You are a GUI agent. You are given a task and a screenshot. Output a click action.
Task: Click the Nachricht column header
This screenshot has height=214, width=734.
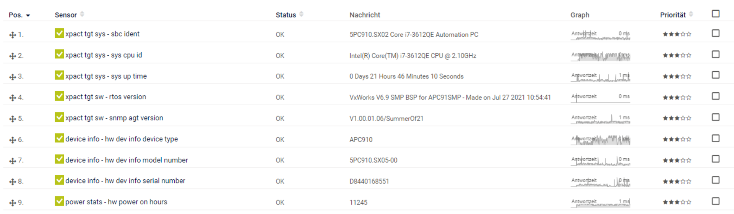coord(365,15)
